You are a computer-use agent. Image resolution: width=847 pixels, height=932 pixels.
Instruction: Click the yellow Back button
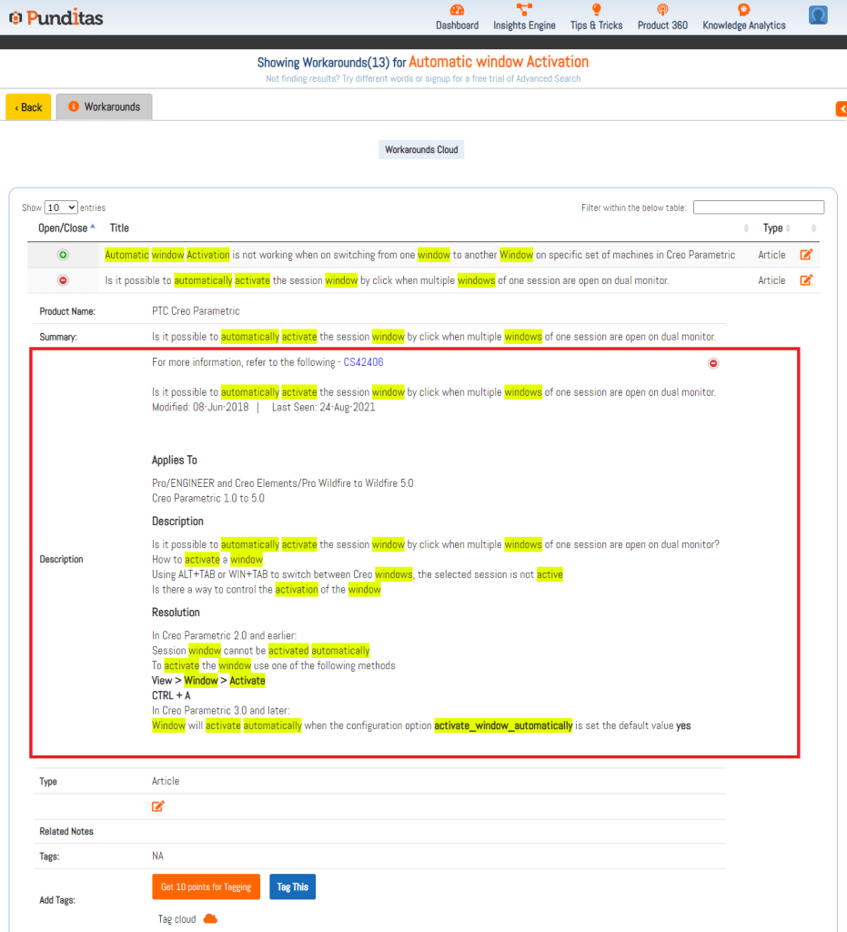click(28, 107)
